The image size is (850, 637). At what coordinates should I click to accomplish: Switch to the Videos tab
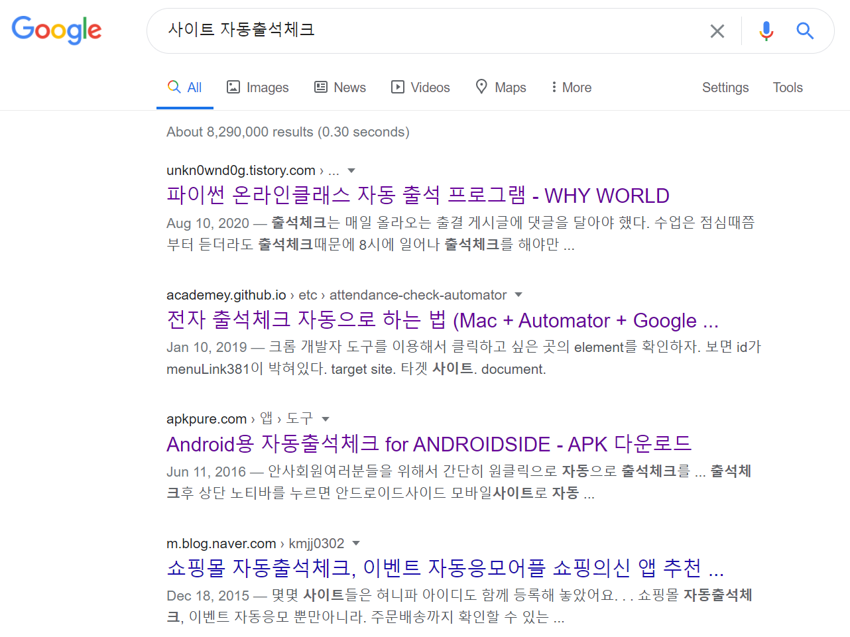click(420, 87)
